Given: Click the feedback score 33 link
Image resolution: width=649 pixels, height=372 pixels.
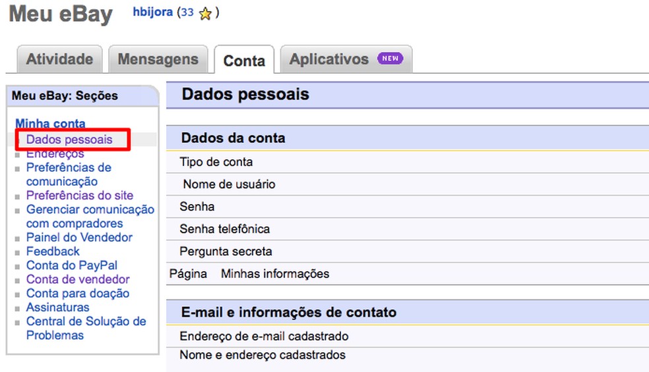Looking at the screenshot, I should (187, 13).
